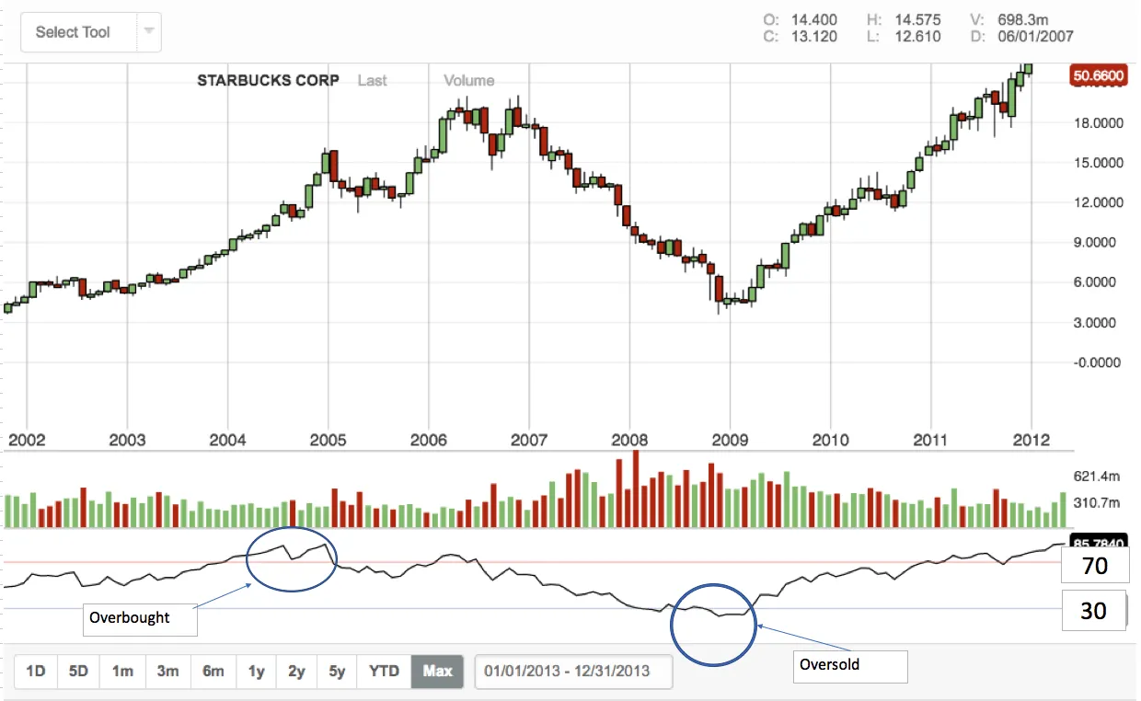Open the Select Tool dropdown arrow
The image size is (1141, 701).
(148, 32)
